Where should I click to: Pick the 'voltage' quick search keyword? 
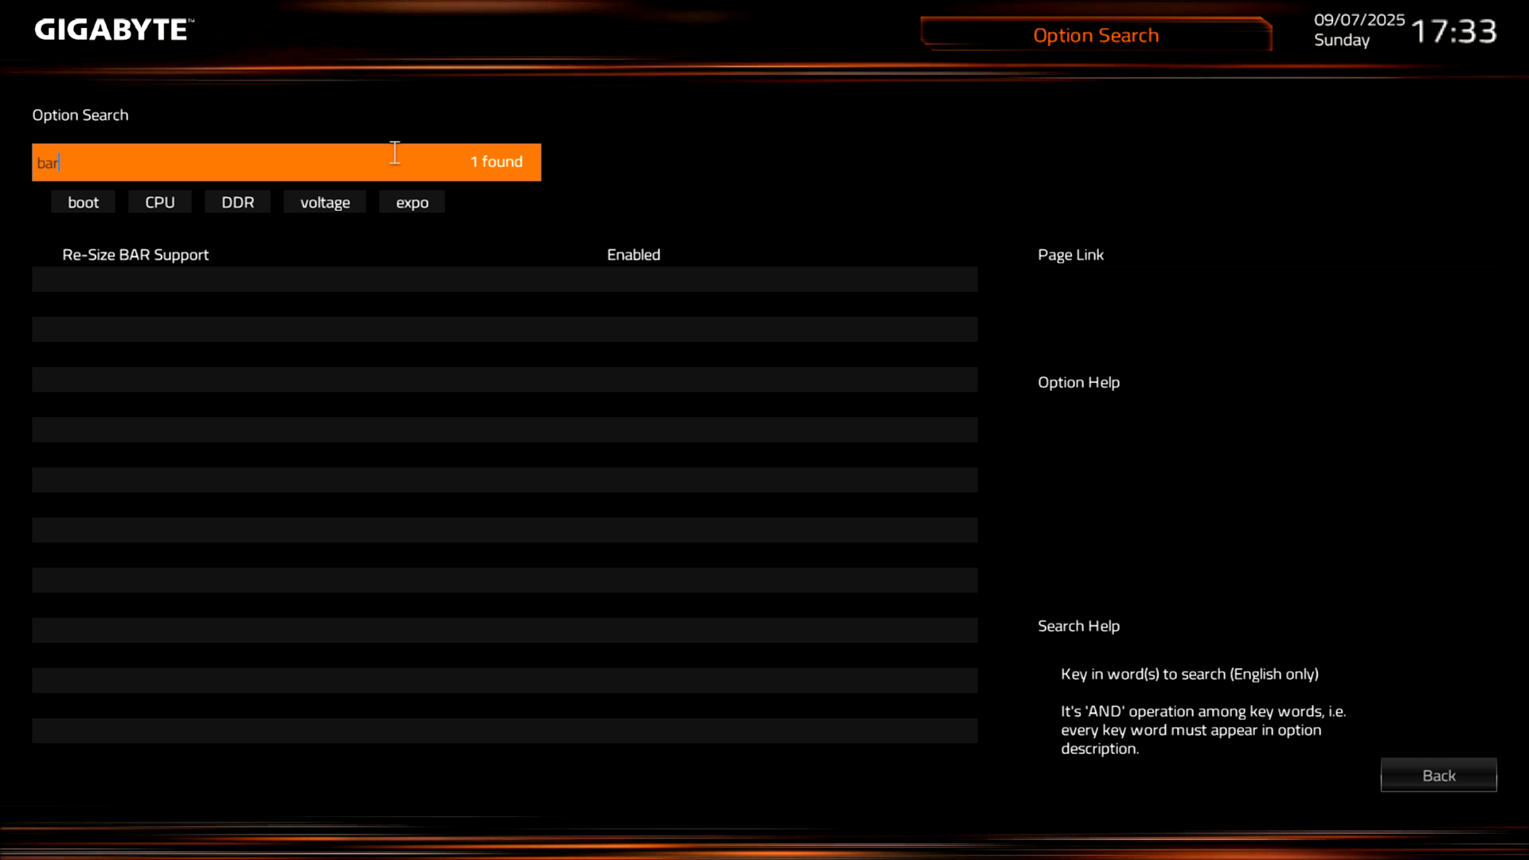[x=325, y=202]
